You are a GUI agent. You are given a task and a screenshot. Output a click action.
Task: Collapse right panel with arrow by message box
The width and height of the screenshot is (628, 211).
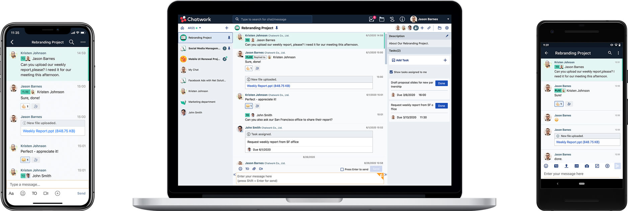386,174
